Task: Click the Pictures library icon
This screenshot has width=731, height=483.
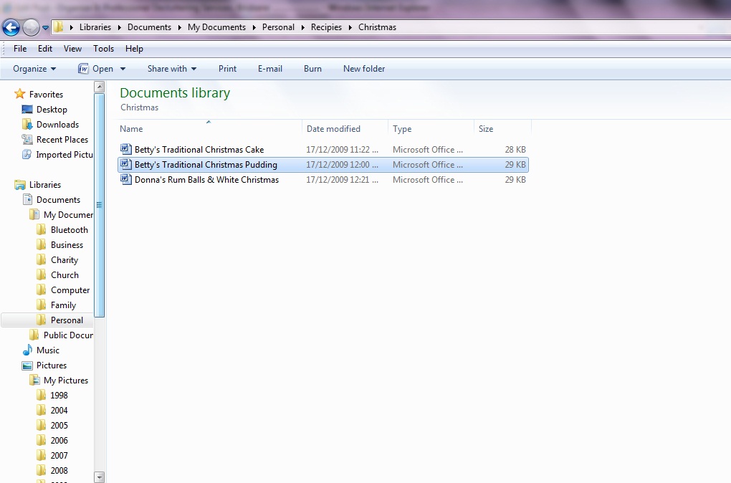Action: click(x=27, y=365)
